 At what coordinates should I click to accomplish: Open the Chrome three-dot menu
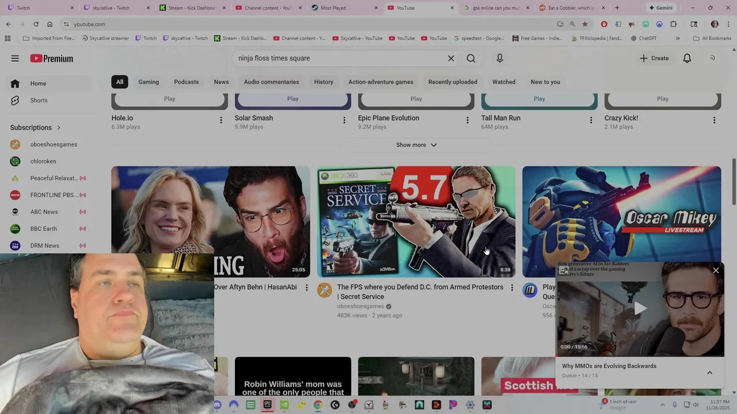(728, 24)
